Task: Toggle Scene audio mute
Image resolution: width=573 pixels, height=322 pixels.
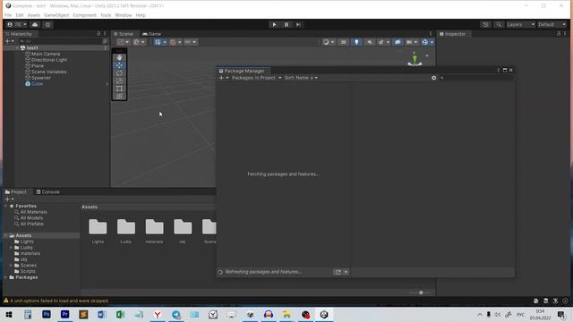Action: [x=370, y=42]
